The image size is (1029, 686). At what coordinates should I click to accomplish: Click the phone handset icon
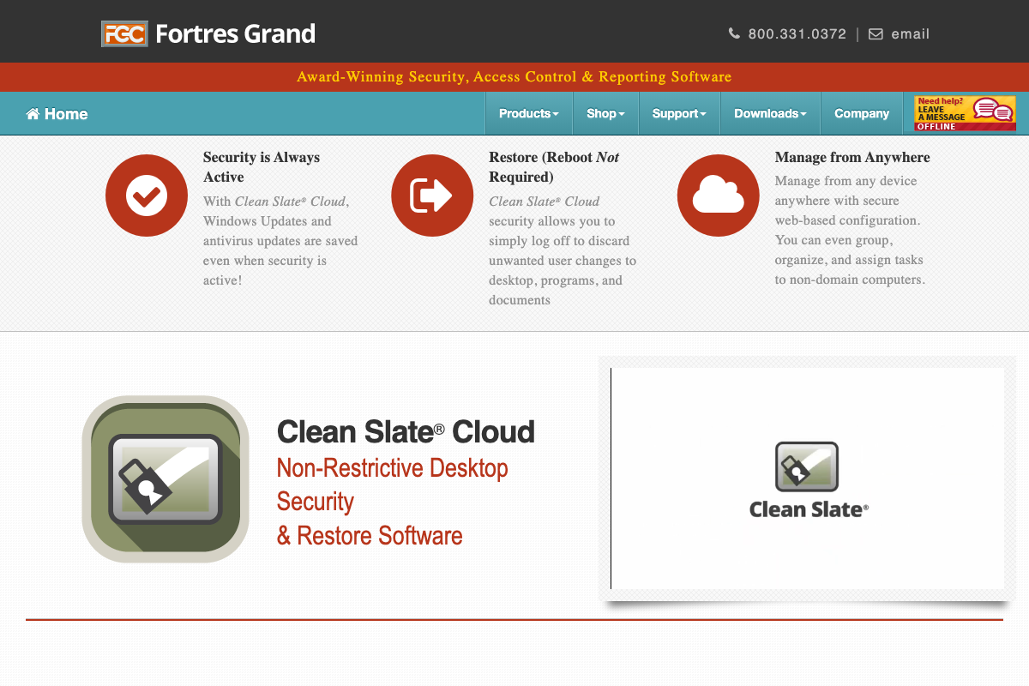point(734,34)
